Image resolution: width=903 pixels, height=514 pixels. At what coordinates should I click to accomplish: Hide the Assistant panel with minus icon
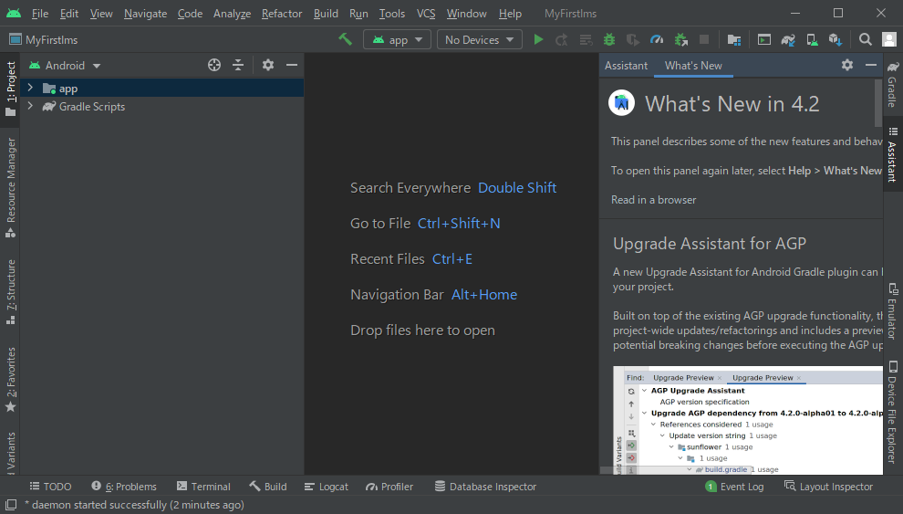(x=871, y=65)
